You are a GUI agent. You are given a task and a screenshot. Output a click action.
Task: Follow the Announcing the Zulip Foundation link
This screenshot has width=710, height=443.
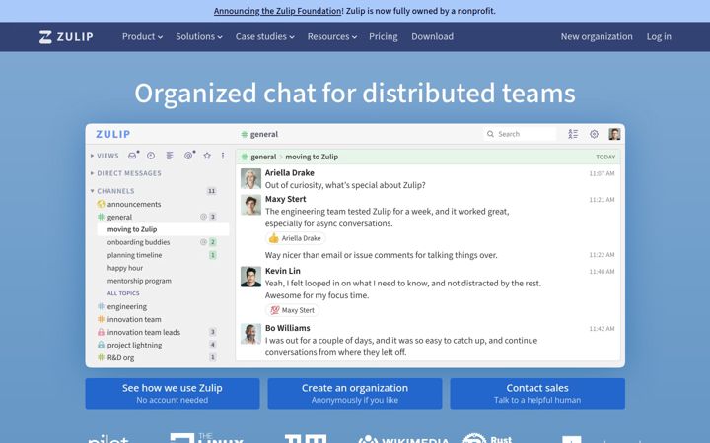point(277,11)
